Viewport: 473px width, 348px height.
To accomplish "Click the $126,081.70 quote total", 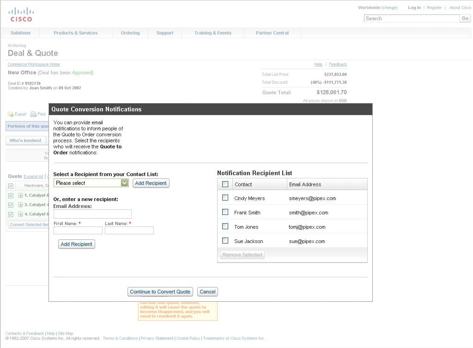I will [332, 92].
